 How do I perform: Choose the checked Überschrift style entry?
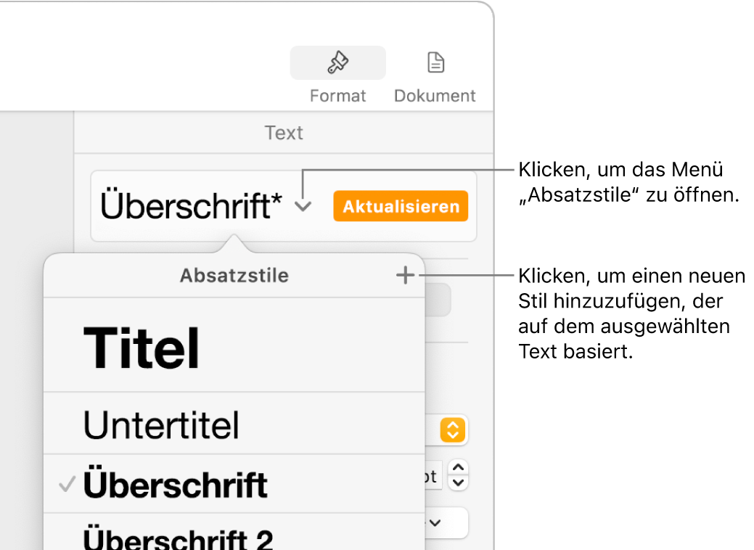point(234,484)
